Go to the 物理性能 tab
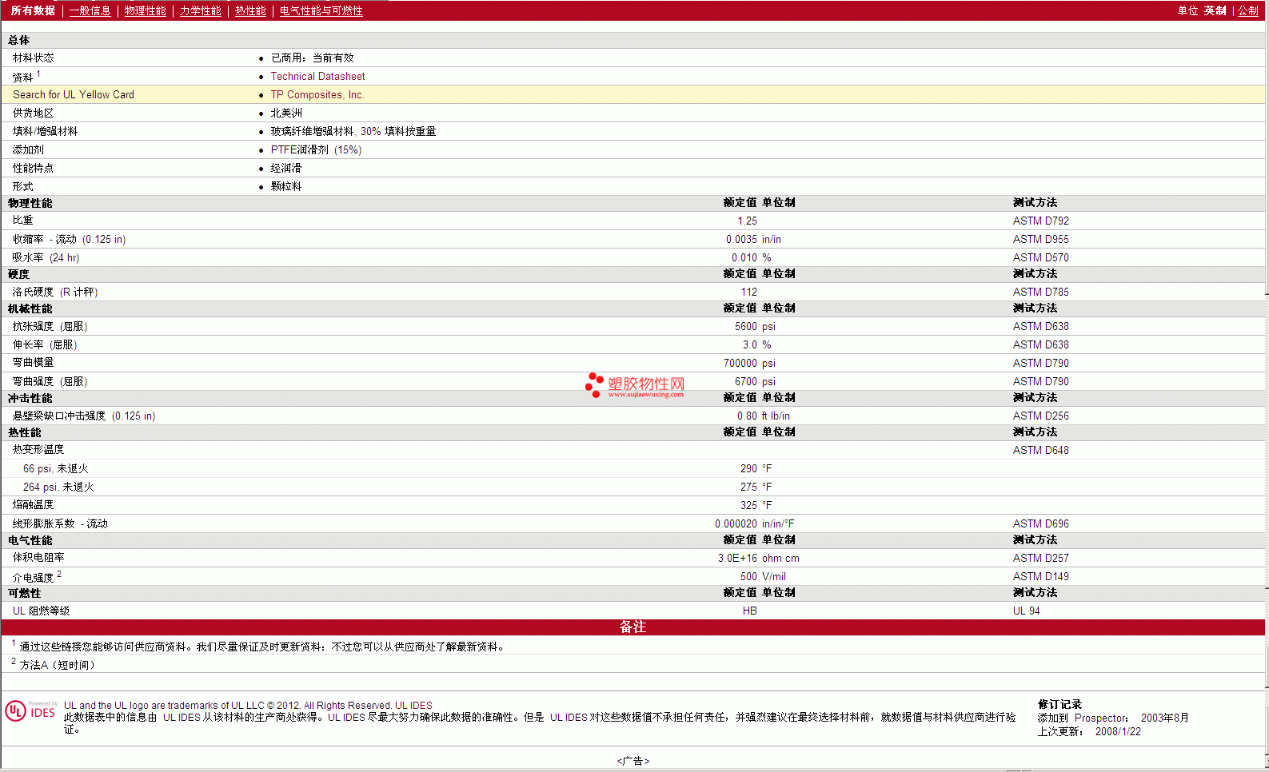 point(146,10)
